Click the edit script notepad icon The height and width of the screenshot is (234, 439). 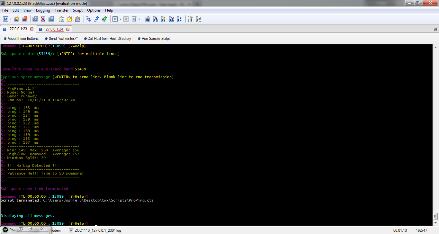point(134,19)
